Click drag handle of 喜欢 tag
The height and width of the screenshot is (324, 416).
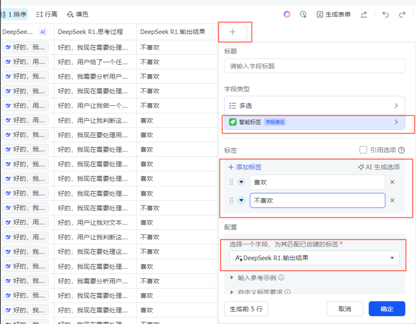(x=231, y=182)
